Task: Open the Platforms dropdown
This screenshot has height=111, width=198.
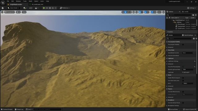Action: [x=65, y=8]
